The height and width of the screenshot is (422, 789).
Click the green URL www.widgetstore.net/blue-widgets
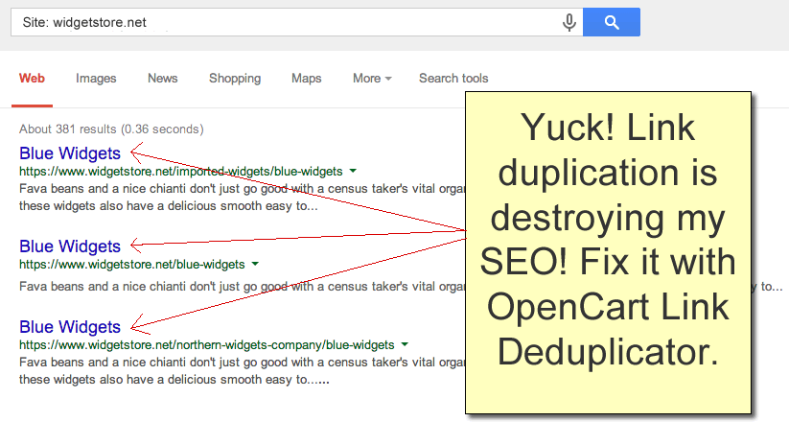pyautogui.click(x=132, y=265)
